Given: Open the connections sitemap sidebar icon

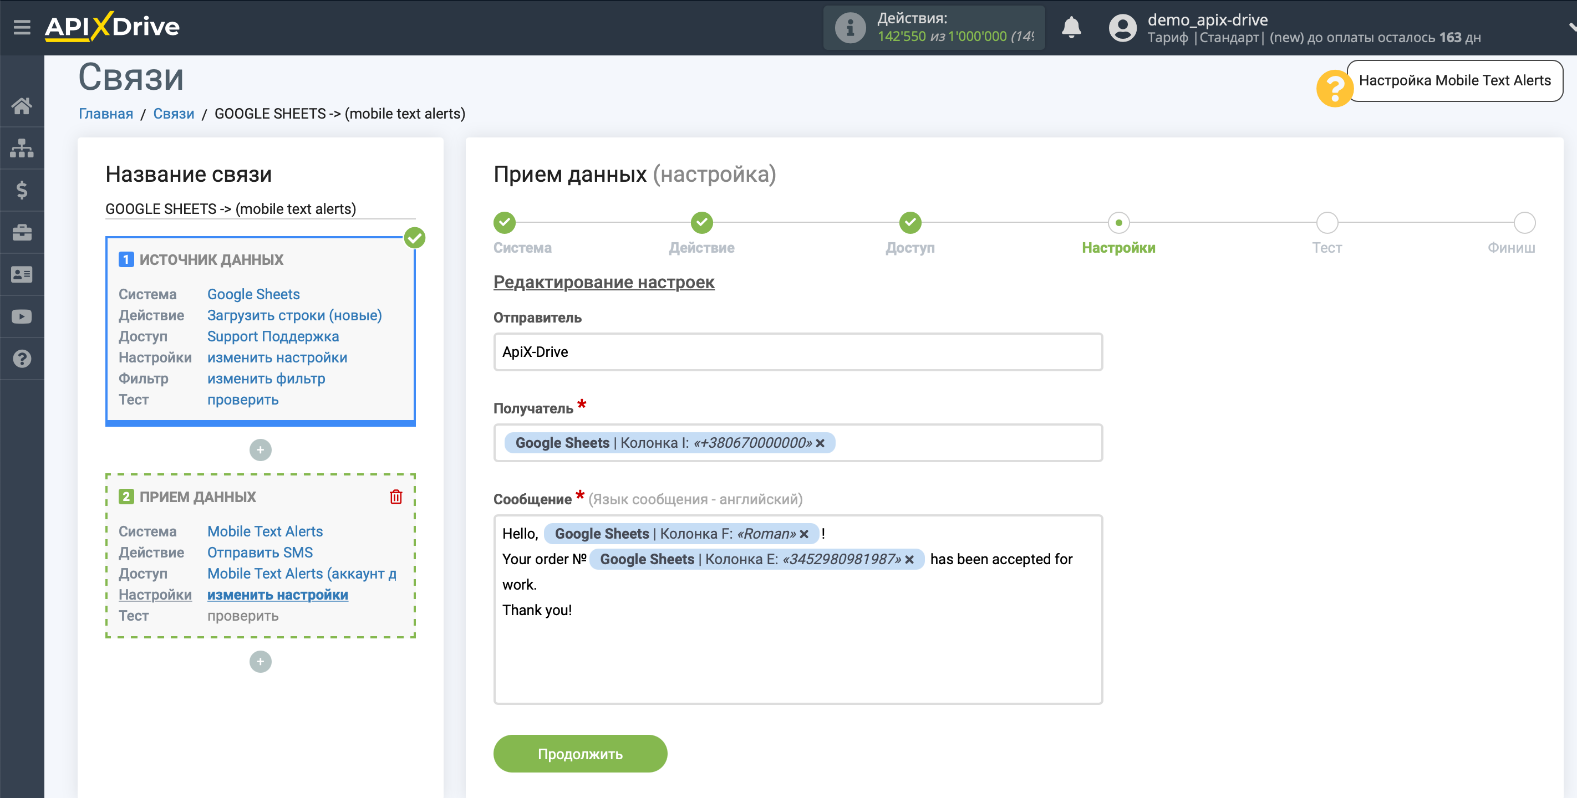Looking at the screenshot, I should tap(22, 148).
